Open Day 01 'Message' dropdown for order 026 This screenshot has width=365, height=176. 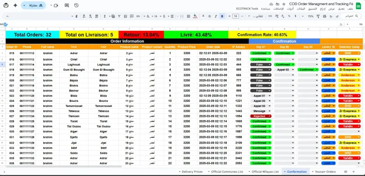[261, 111]
